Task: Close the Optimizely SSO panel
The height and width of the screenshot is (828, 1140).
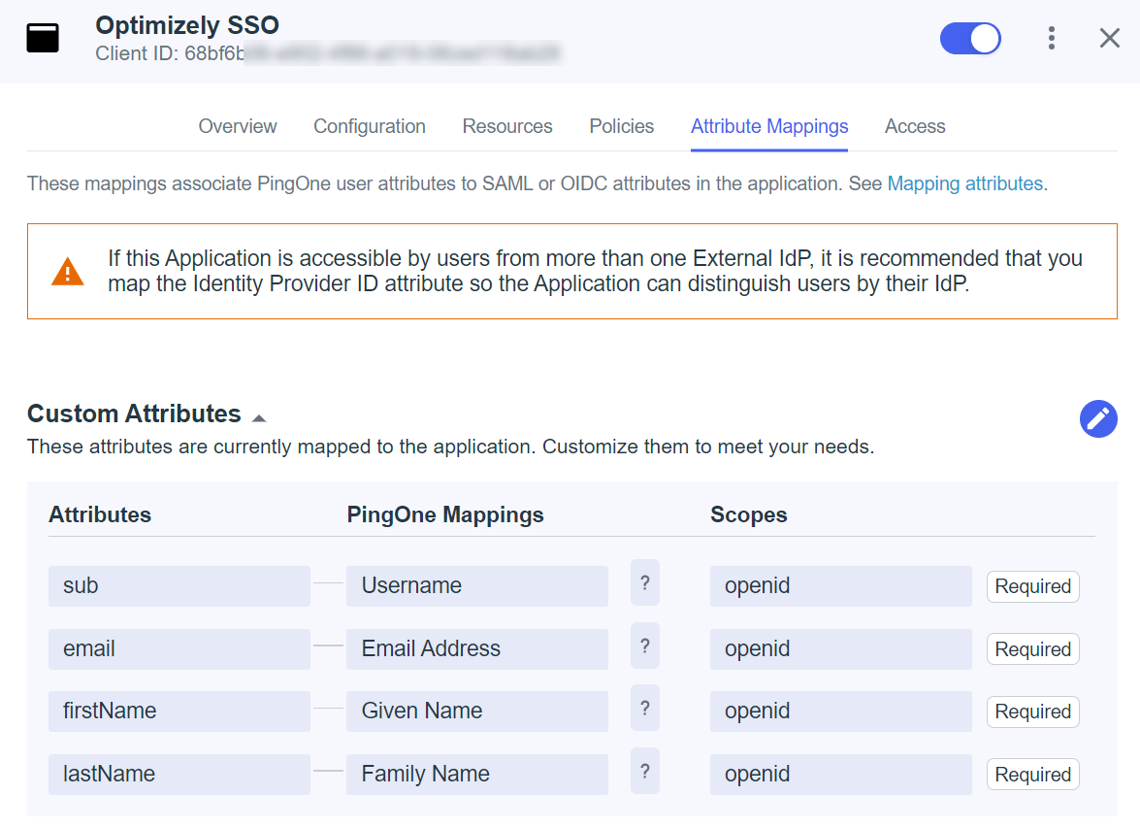Action: [1110, 38]
